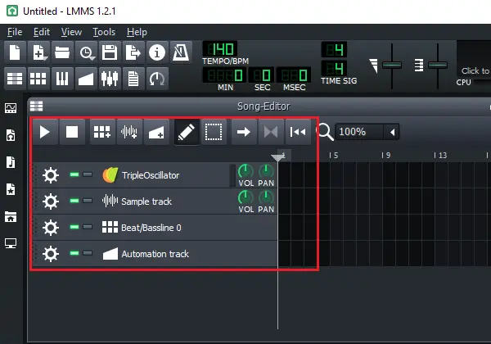Open an existing project folder icon

(x=62, y=52)
